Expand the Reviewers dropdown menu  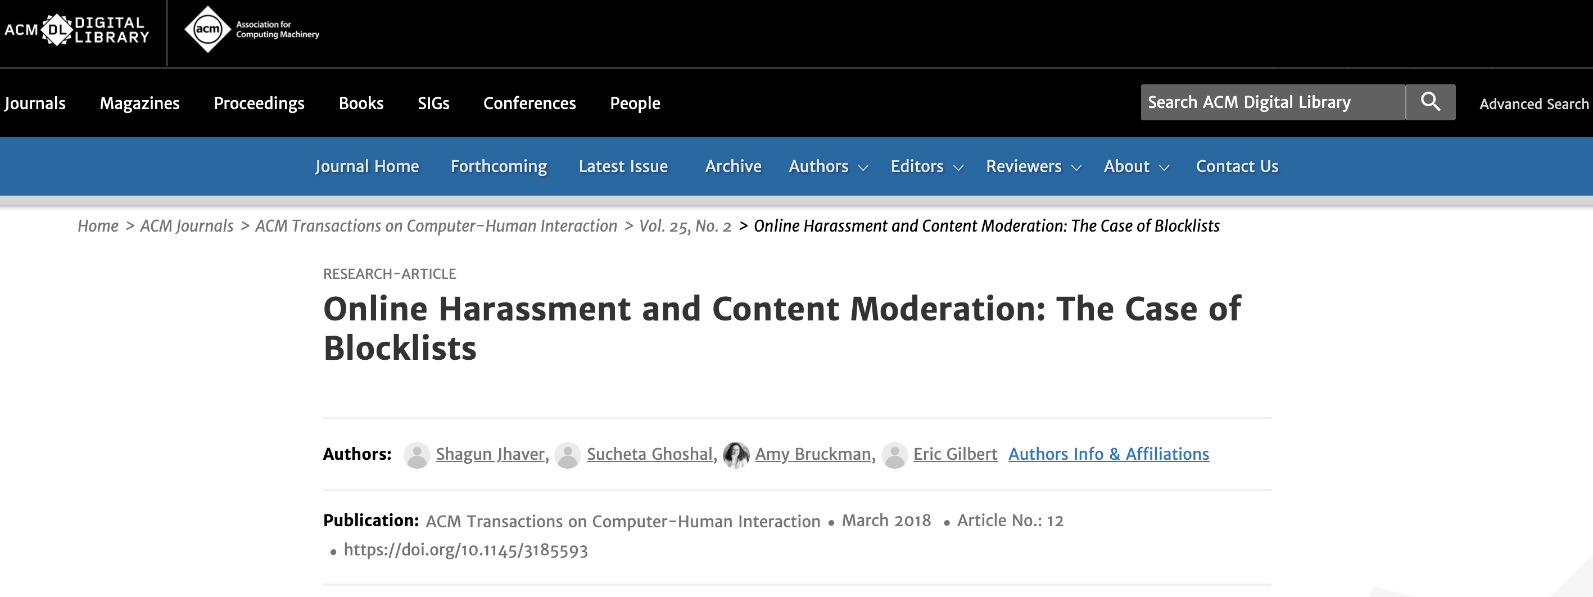click(1033, 166)
